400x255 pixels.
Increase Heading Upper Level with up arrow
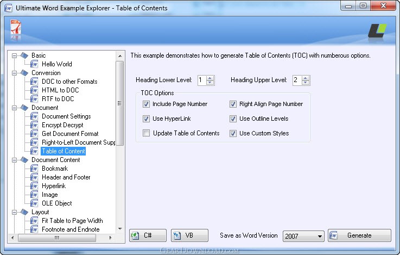coord(306,78)
